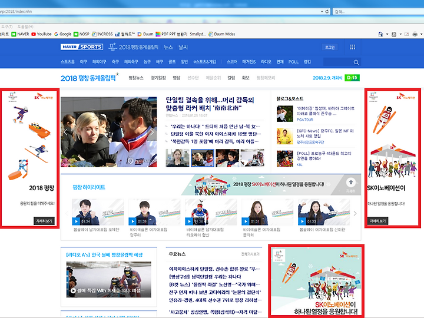Play the 01:36 highlight video
Screen dimensions: 424x318
point(189,221)
